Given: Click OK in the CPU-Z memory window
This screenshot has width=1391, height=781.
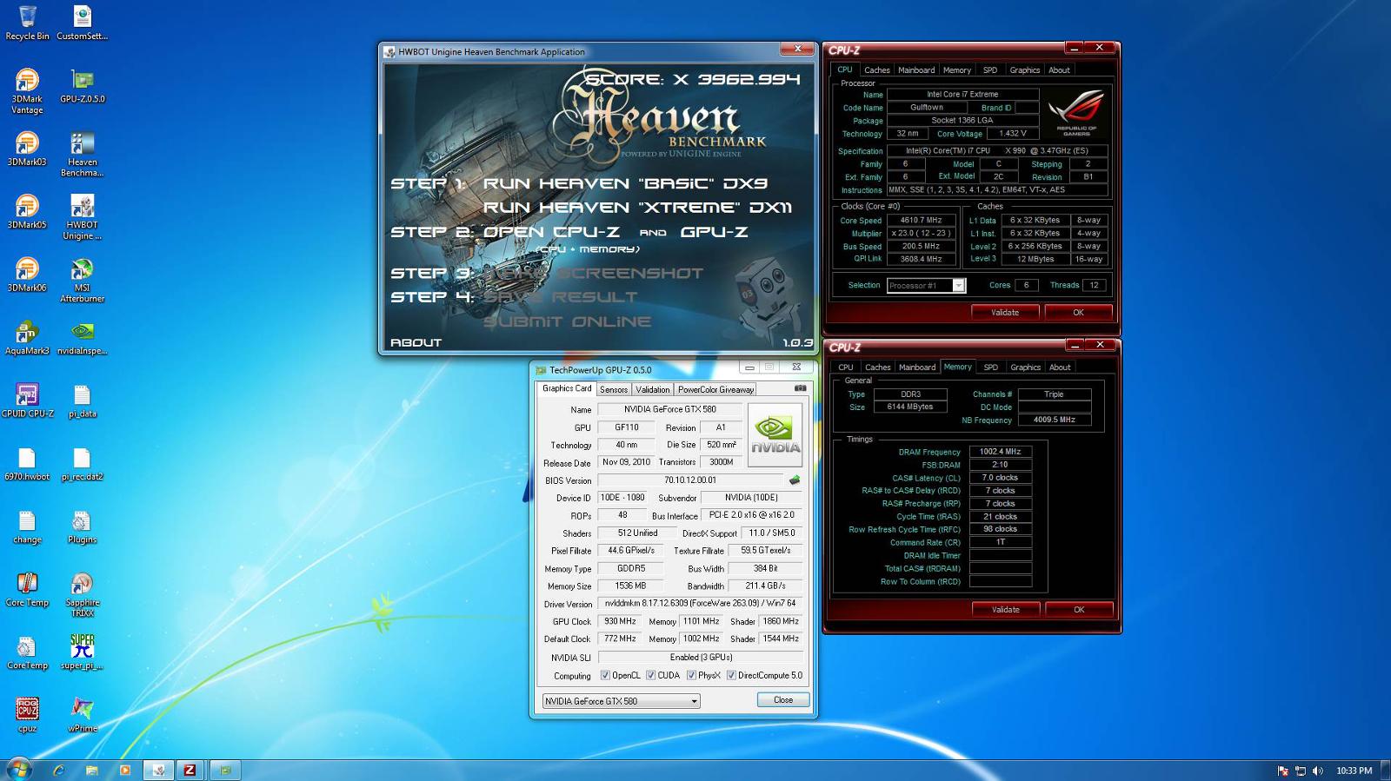Looking at the screenshot, I should coord(1079,609).
